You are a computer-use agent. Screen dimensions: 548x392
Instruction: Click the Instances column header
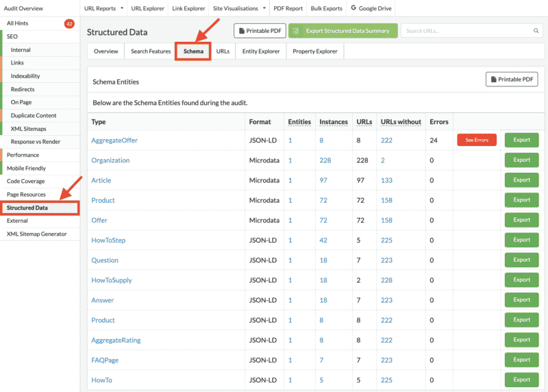tap(334, 122)
